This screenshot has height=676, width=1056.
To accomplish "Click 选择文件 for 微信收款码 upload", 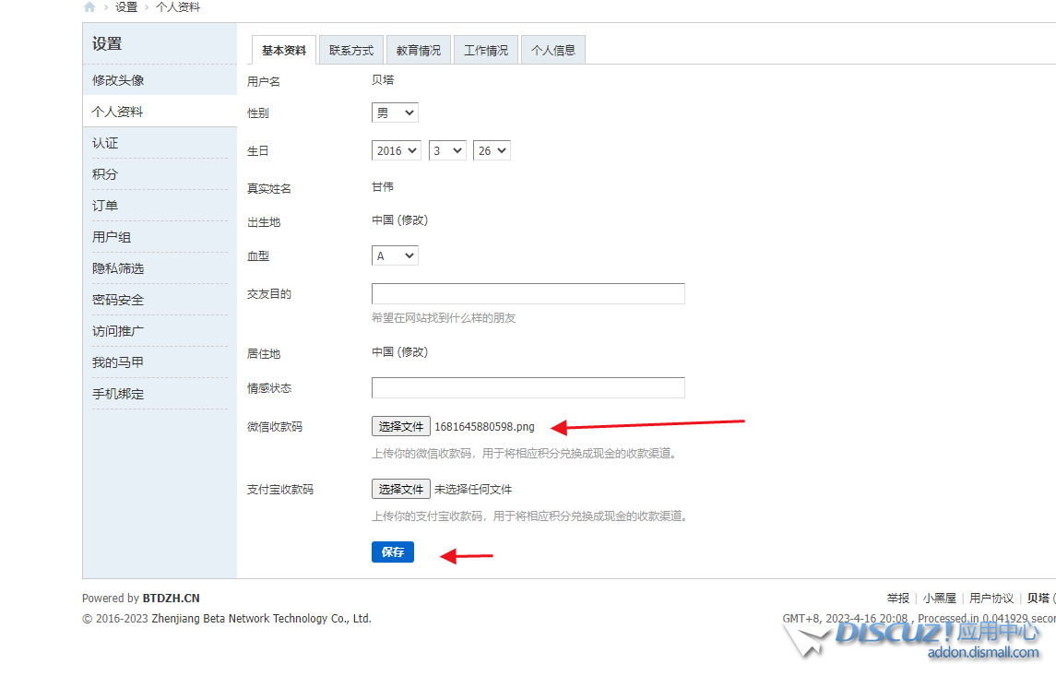I will tap(400, 426).
